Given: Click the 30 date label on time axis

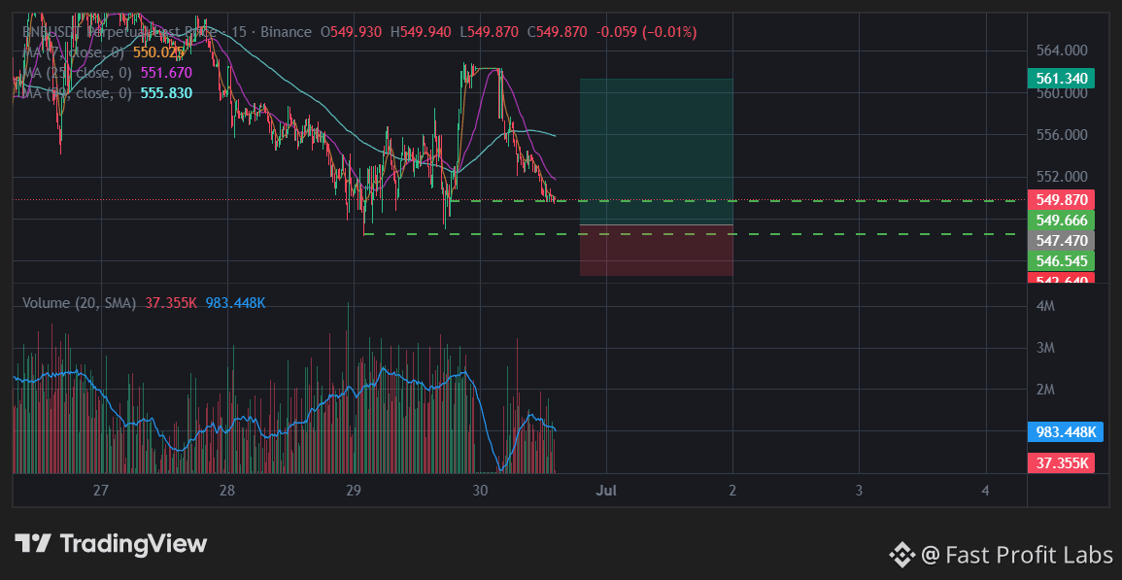Looking at the screenshot, I should coord(480,491).
